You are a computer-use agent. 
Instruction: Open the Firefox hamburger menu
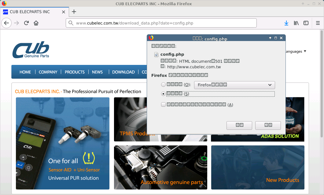click(318, 23)
